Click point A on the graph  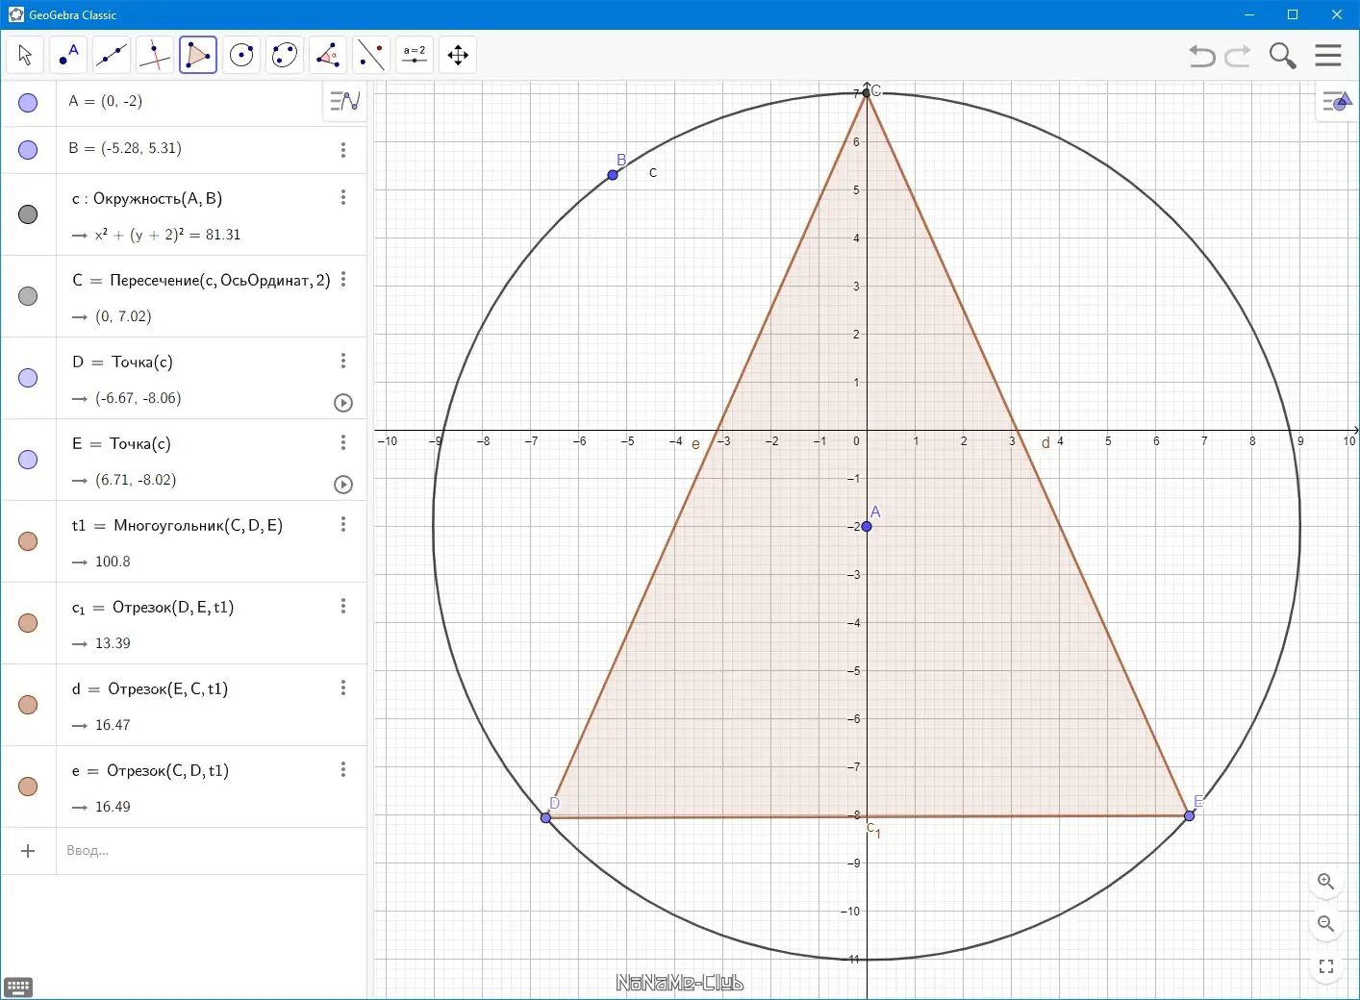point(867,526)
